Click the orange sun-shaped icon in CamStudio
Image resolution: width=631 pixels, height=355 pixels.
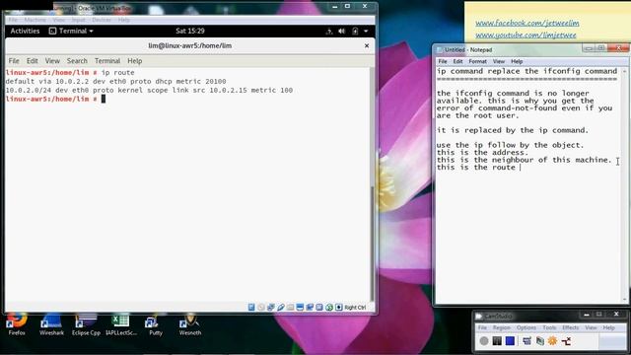pyautogui.click(x=552, y=341)
